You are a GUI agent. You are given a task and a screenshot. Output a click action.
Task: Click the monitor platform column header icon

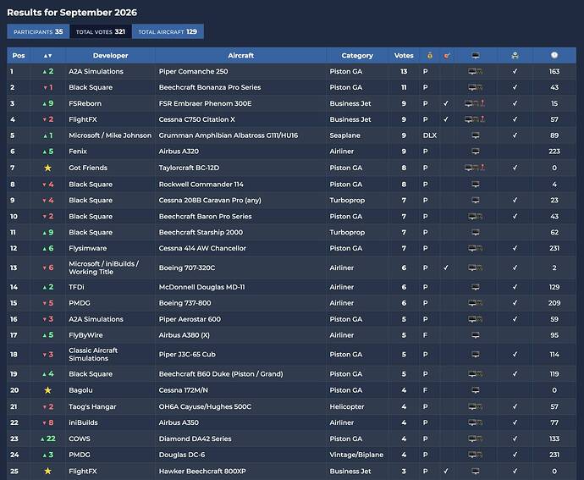click(x=476, y=56)
